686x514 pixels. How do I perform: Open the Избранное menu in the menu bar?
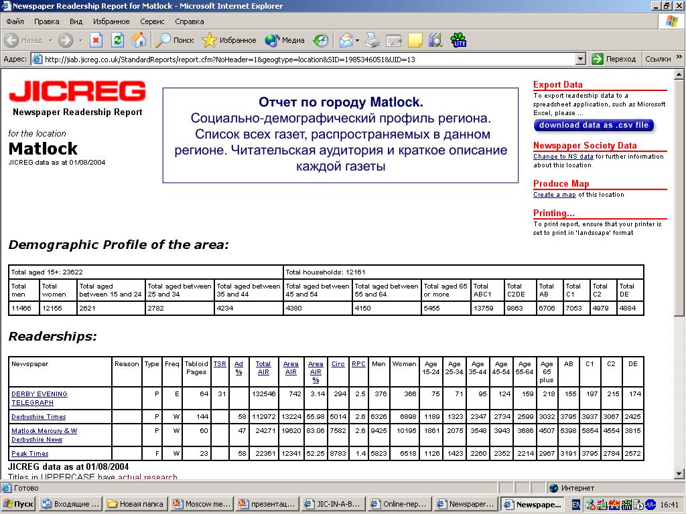pyautogui.click(x=111, y=21)
